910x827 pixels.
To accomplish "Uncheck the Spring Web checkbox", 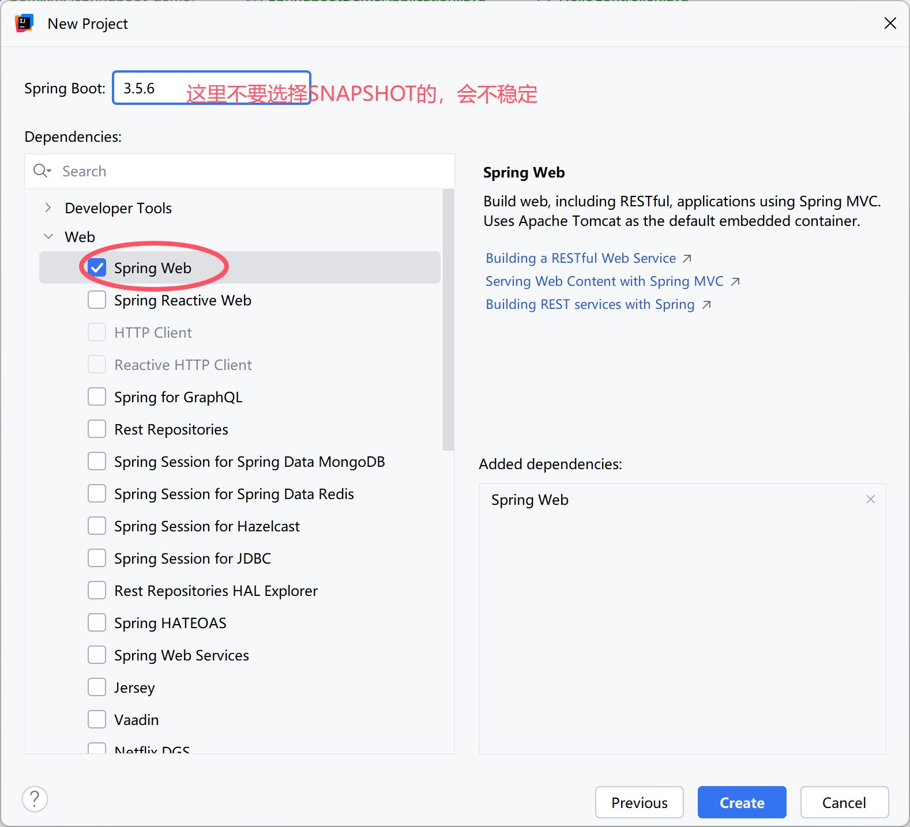I will (97, 267).
